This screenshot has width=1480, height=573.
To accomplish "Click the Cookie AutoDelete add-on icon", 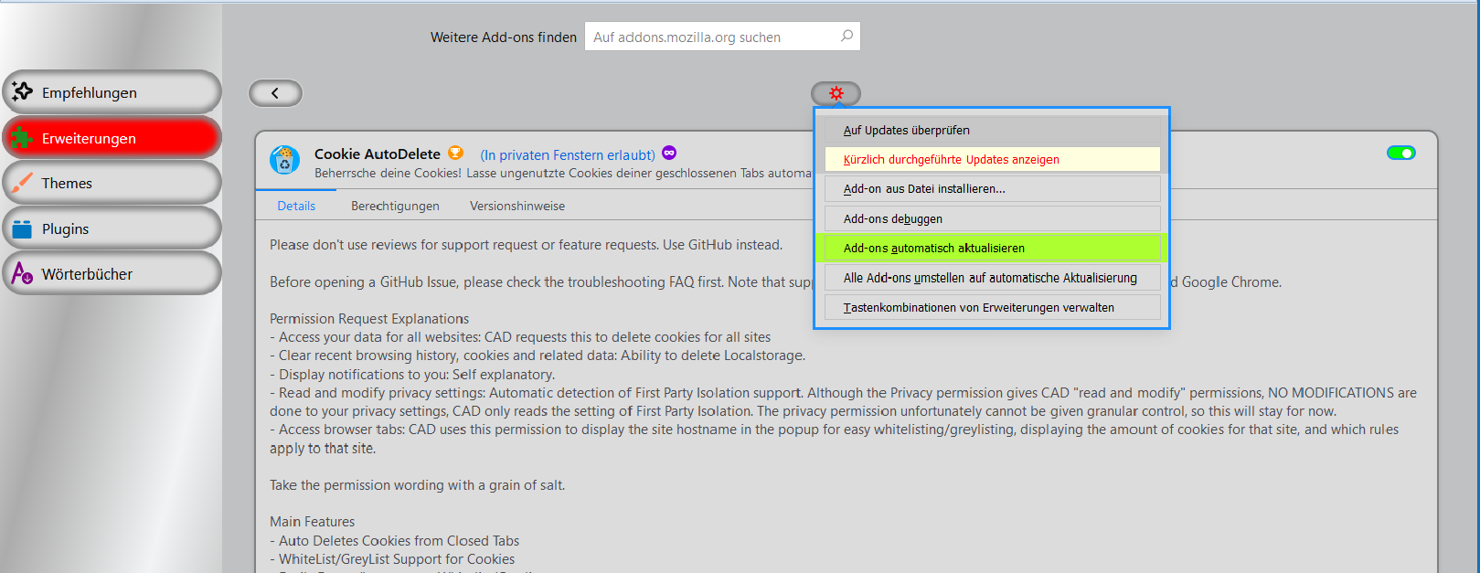I will 284,160.
